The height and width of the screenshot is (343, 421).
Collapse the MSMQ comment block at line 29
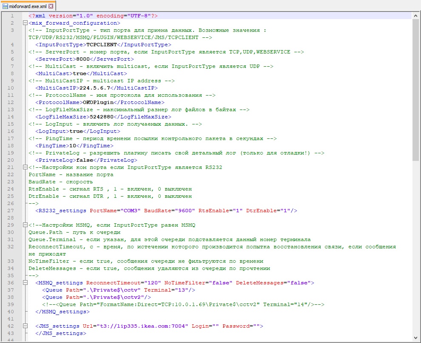click(x=25, y=225)
